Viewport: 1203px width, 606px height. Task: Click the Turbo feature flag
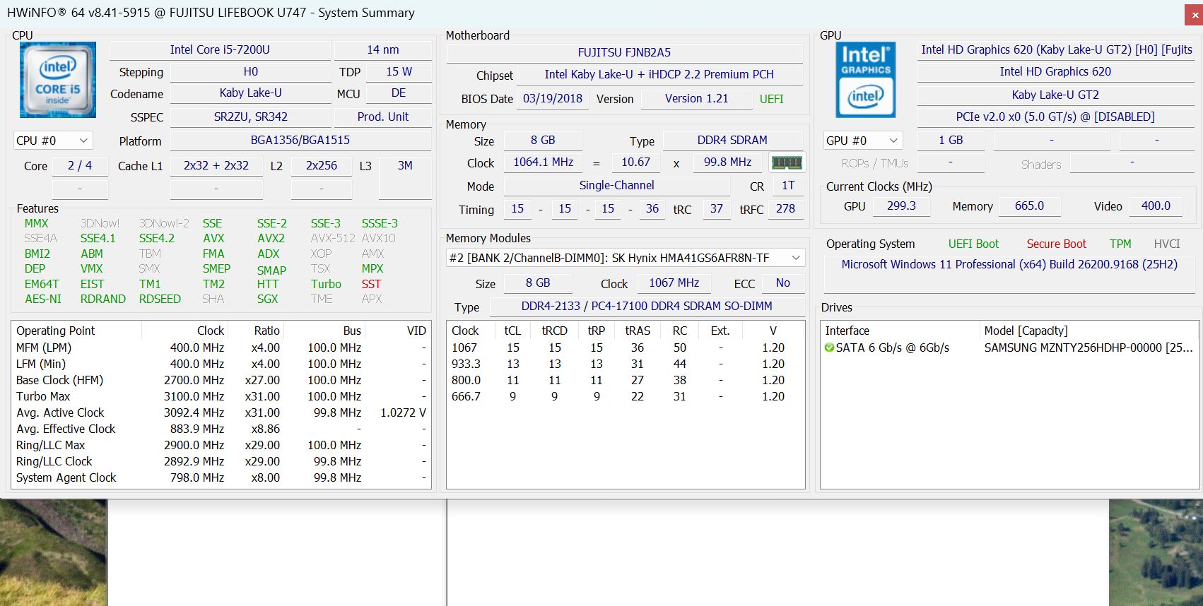[x=326, y=284]
